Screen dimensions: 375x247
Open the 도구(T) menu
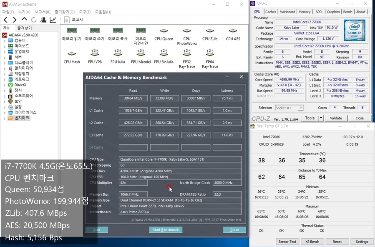click(85, 12)
